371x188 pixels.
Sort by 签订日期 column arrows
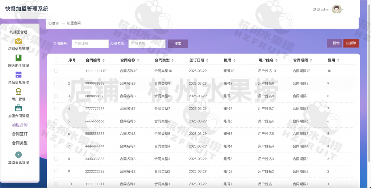coord(207,60)
